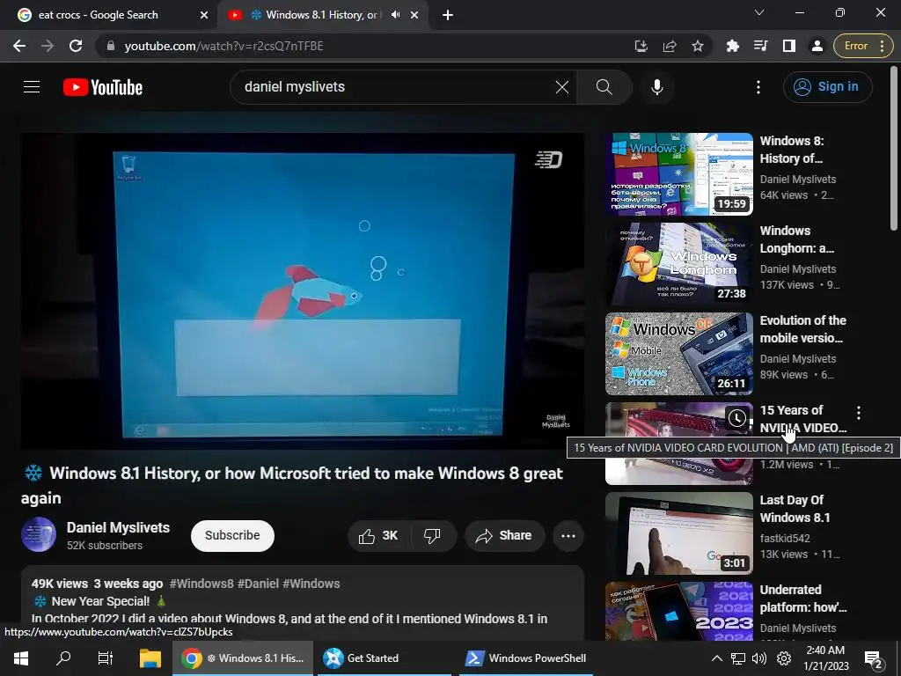Screen dimensions: 901x676
Task: Open taskbar search magnifier
Action: point(63,658)
